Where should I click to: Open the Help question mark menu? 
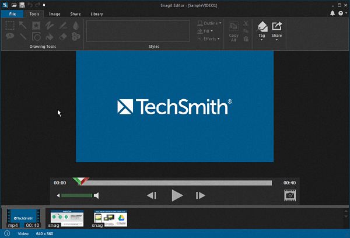[341, 13]
